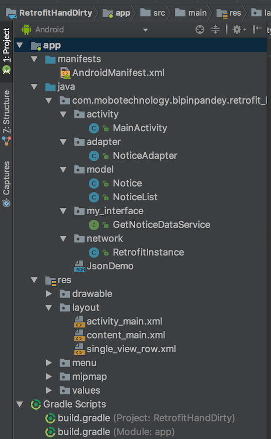This screenshot has height=439, width=271.
Task: Click the src breadcrumb item
Action: click(x=153, y=13)
